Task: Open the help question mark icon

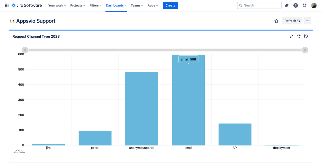Action: pyautogui.click(x=296, y=5)
